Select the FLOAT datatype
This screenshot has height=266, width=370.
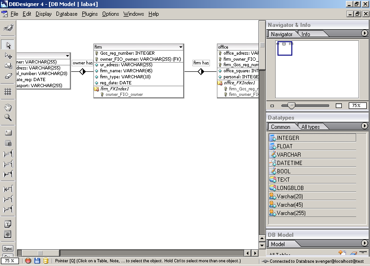pos(312,146)
